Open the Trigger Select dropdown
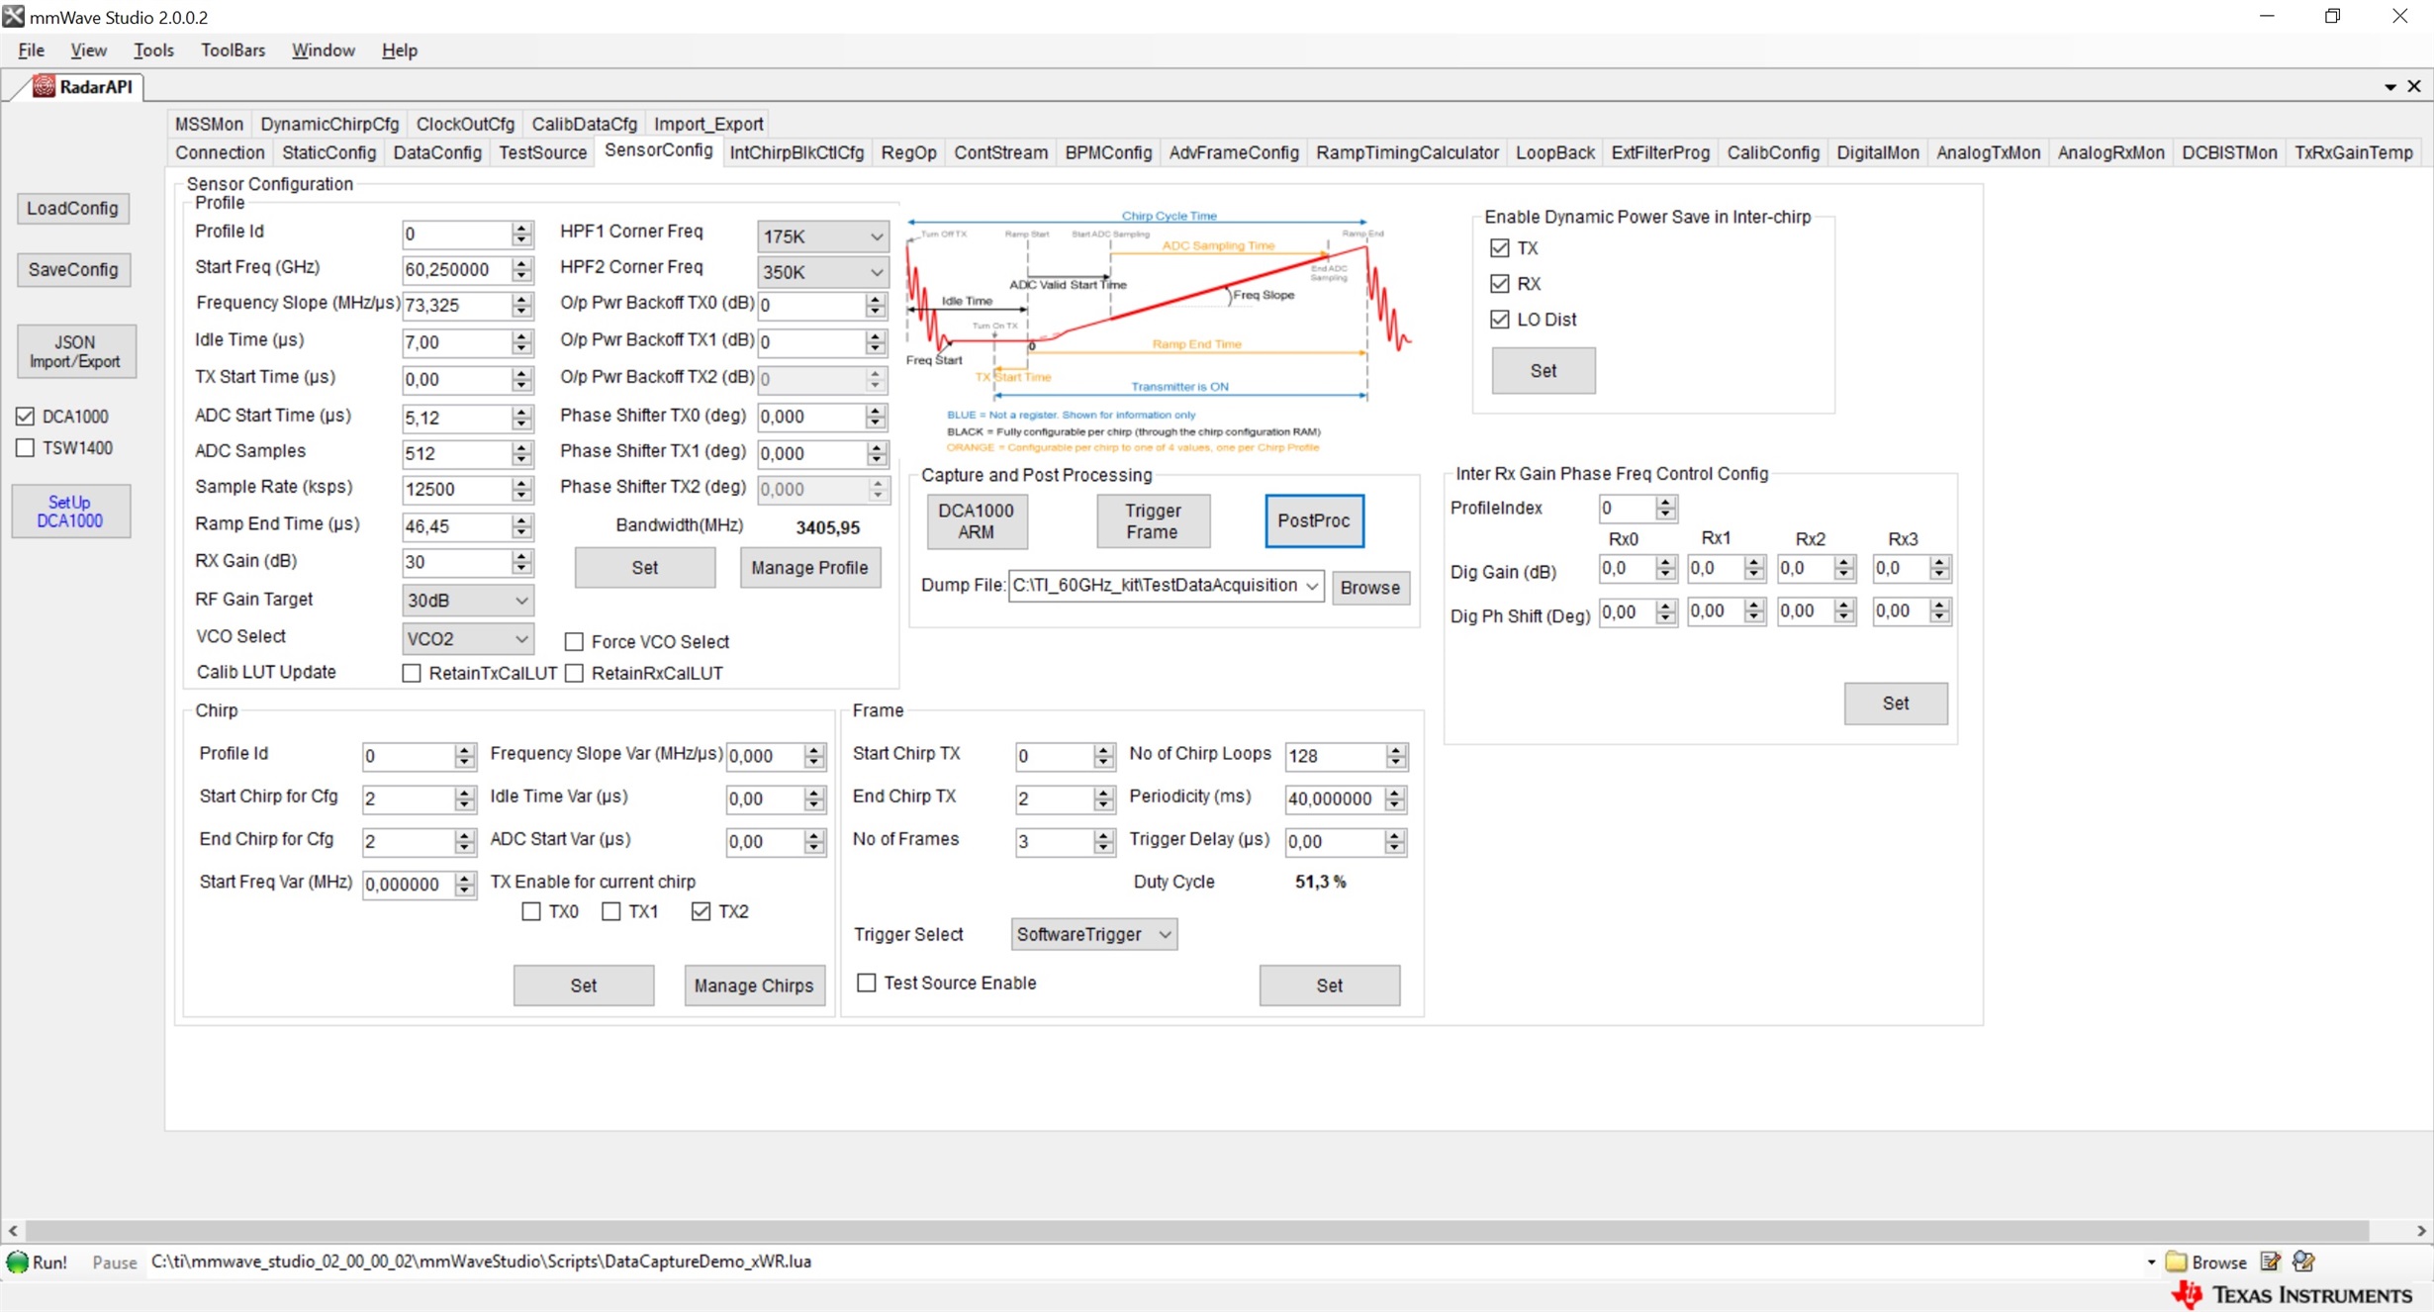Screen dimensions: 2434x1312 pyautogui.click(x=1094, y=935)
